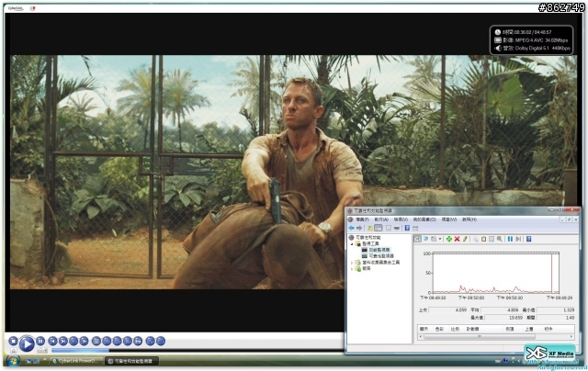The height and width of the screenshot is (371, 588).
Task: Open Help from the graph toolbar
Action: 529,239
